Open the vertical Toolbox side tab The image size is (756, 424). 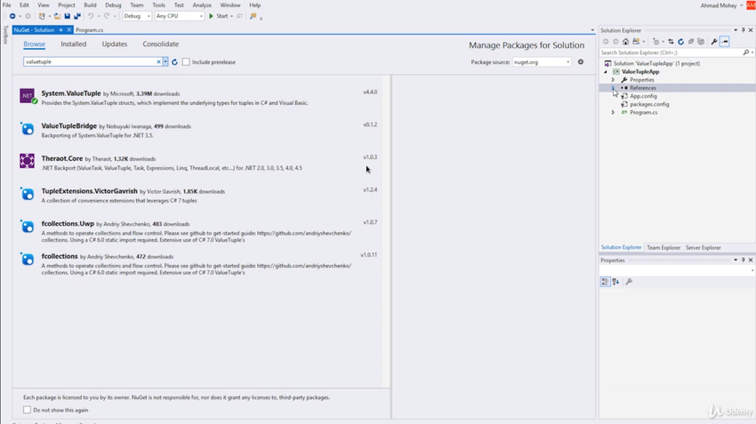pos(6,35)
